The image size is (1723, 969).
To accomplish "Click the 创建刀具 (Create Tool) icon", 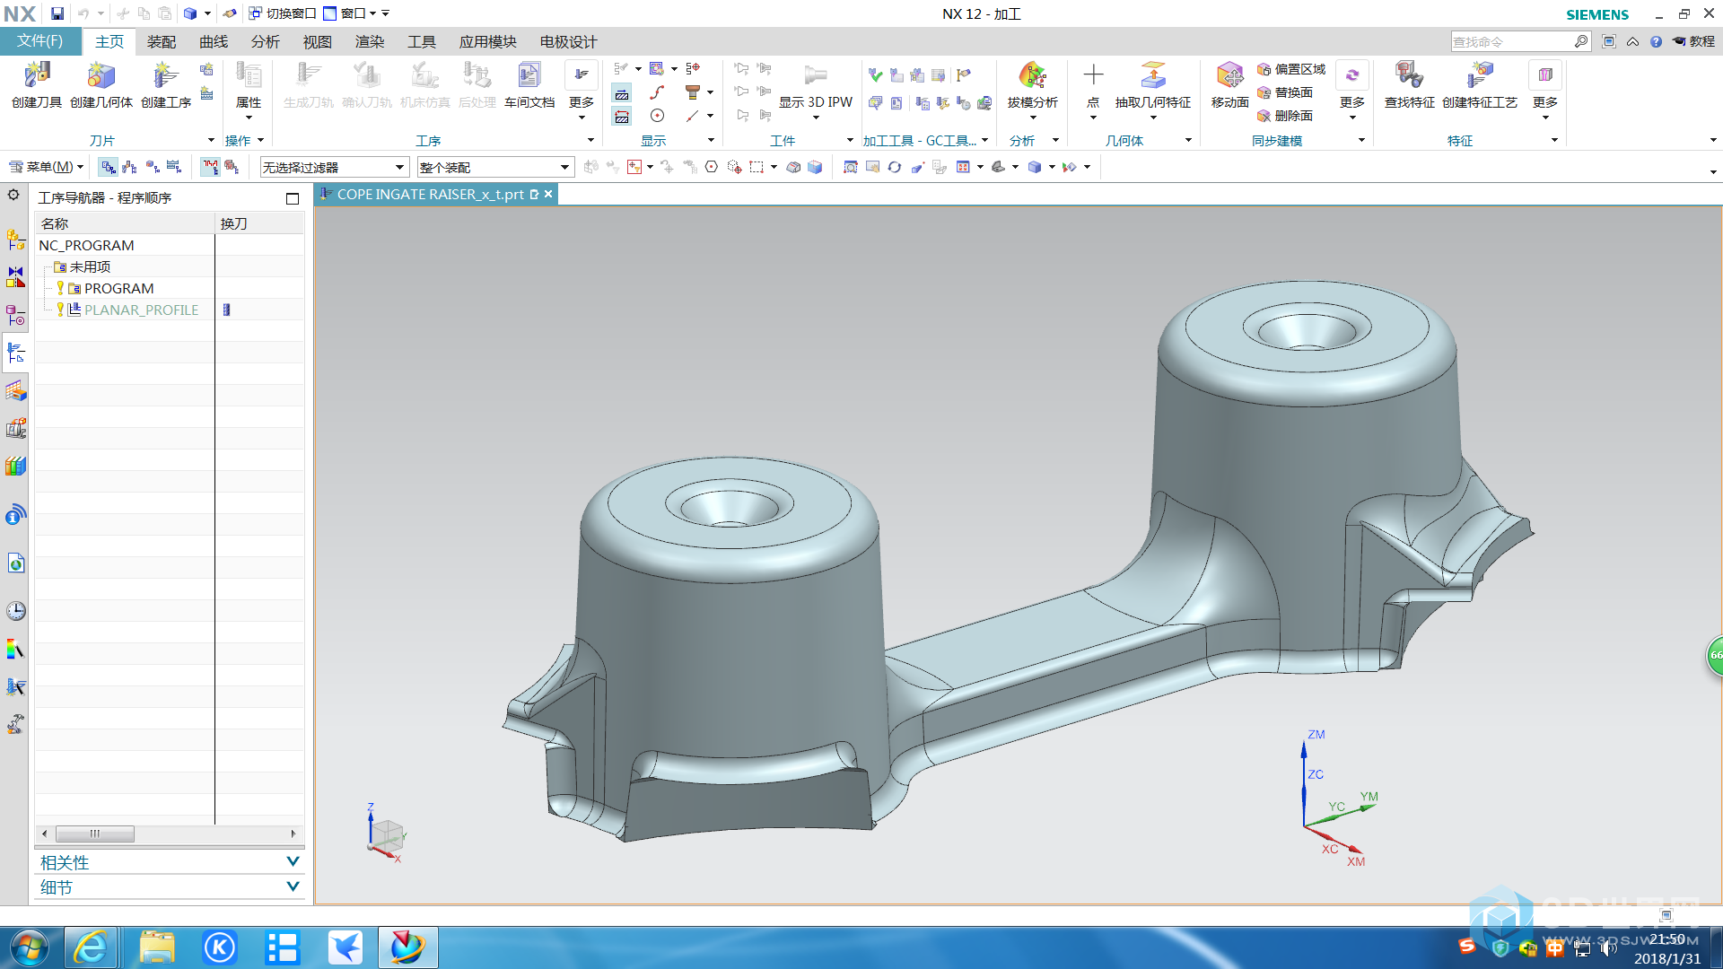I will [37, 85].
